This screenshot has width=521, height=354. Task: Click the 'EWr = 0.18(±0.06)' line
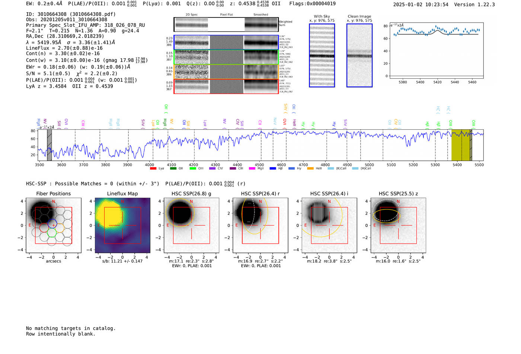[78, 67]
